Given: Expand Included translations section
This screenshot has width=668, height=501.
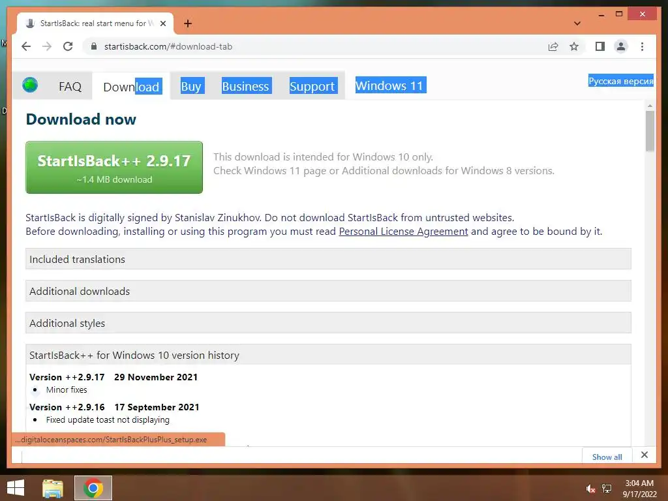Looking at the screenshot, I should 328,259.
